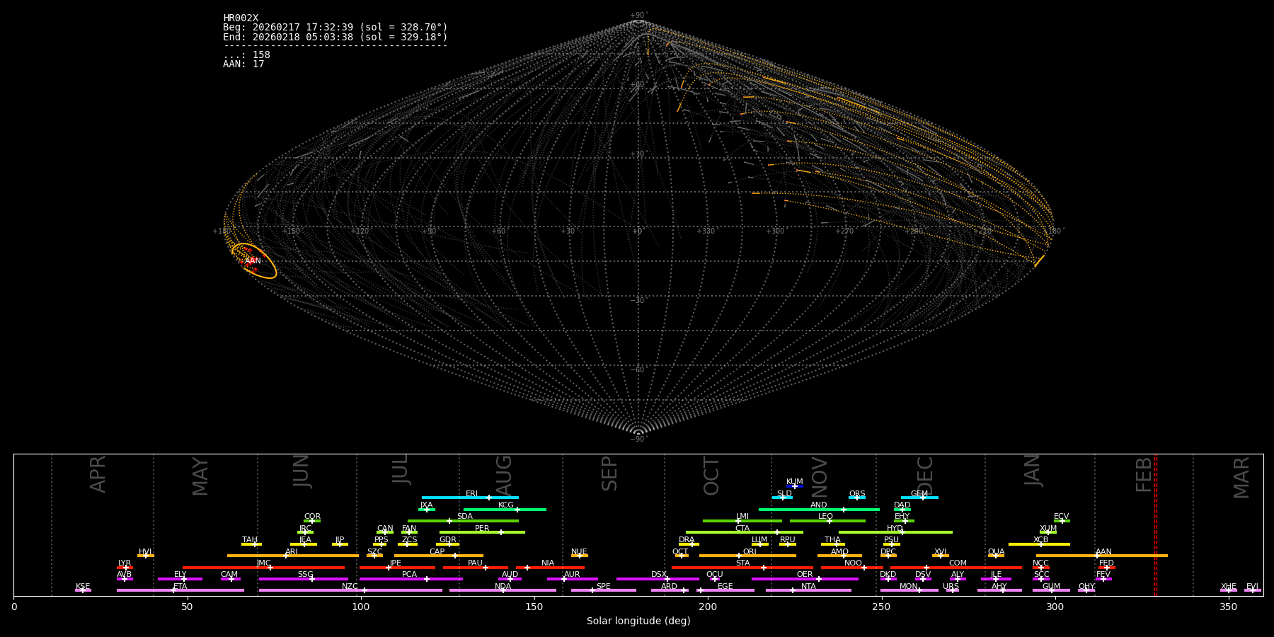Click the −90° latitude label at the map bottom

point(638,439)
